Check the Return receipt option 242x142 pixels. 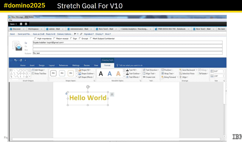[54, 39]
